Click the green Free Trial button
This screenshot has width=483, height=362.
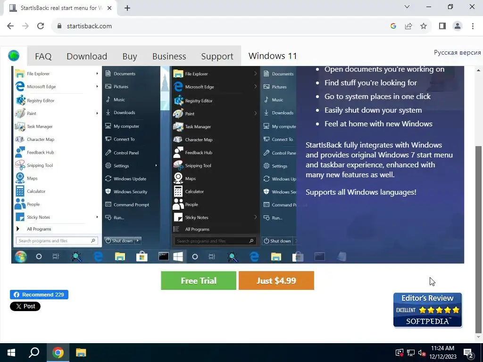click(x=199, y=280)
